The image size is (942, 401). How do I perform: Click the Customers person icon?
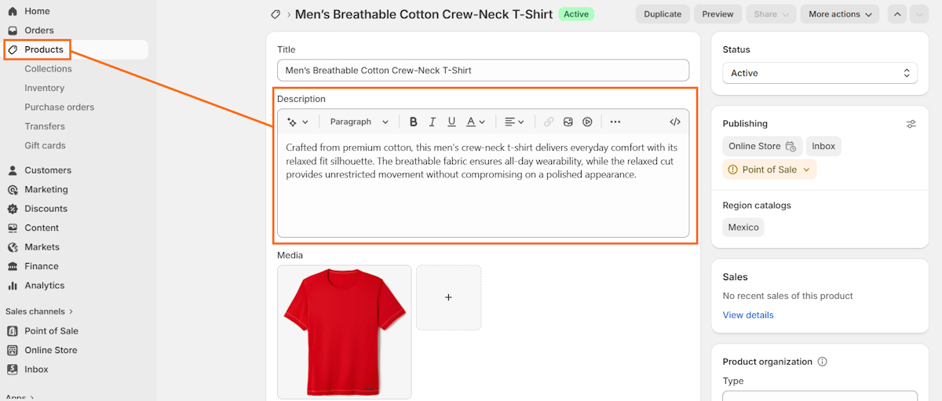coord(13,170)
